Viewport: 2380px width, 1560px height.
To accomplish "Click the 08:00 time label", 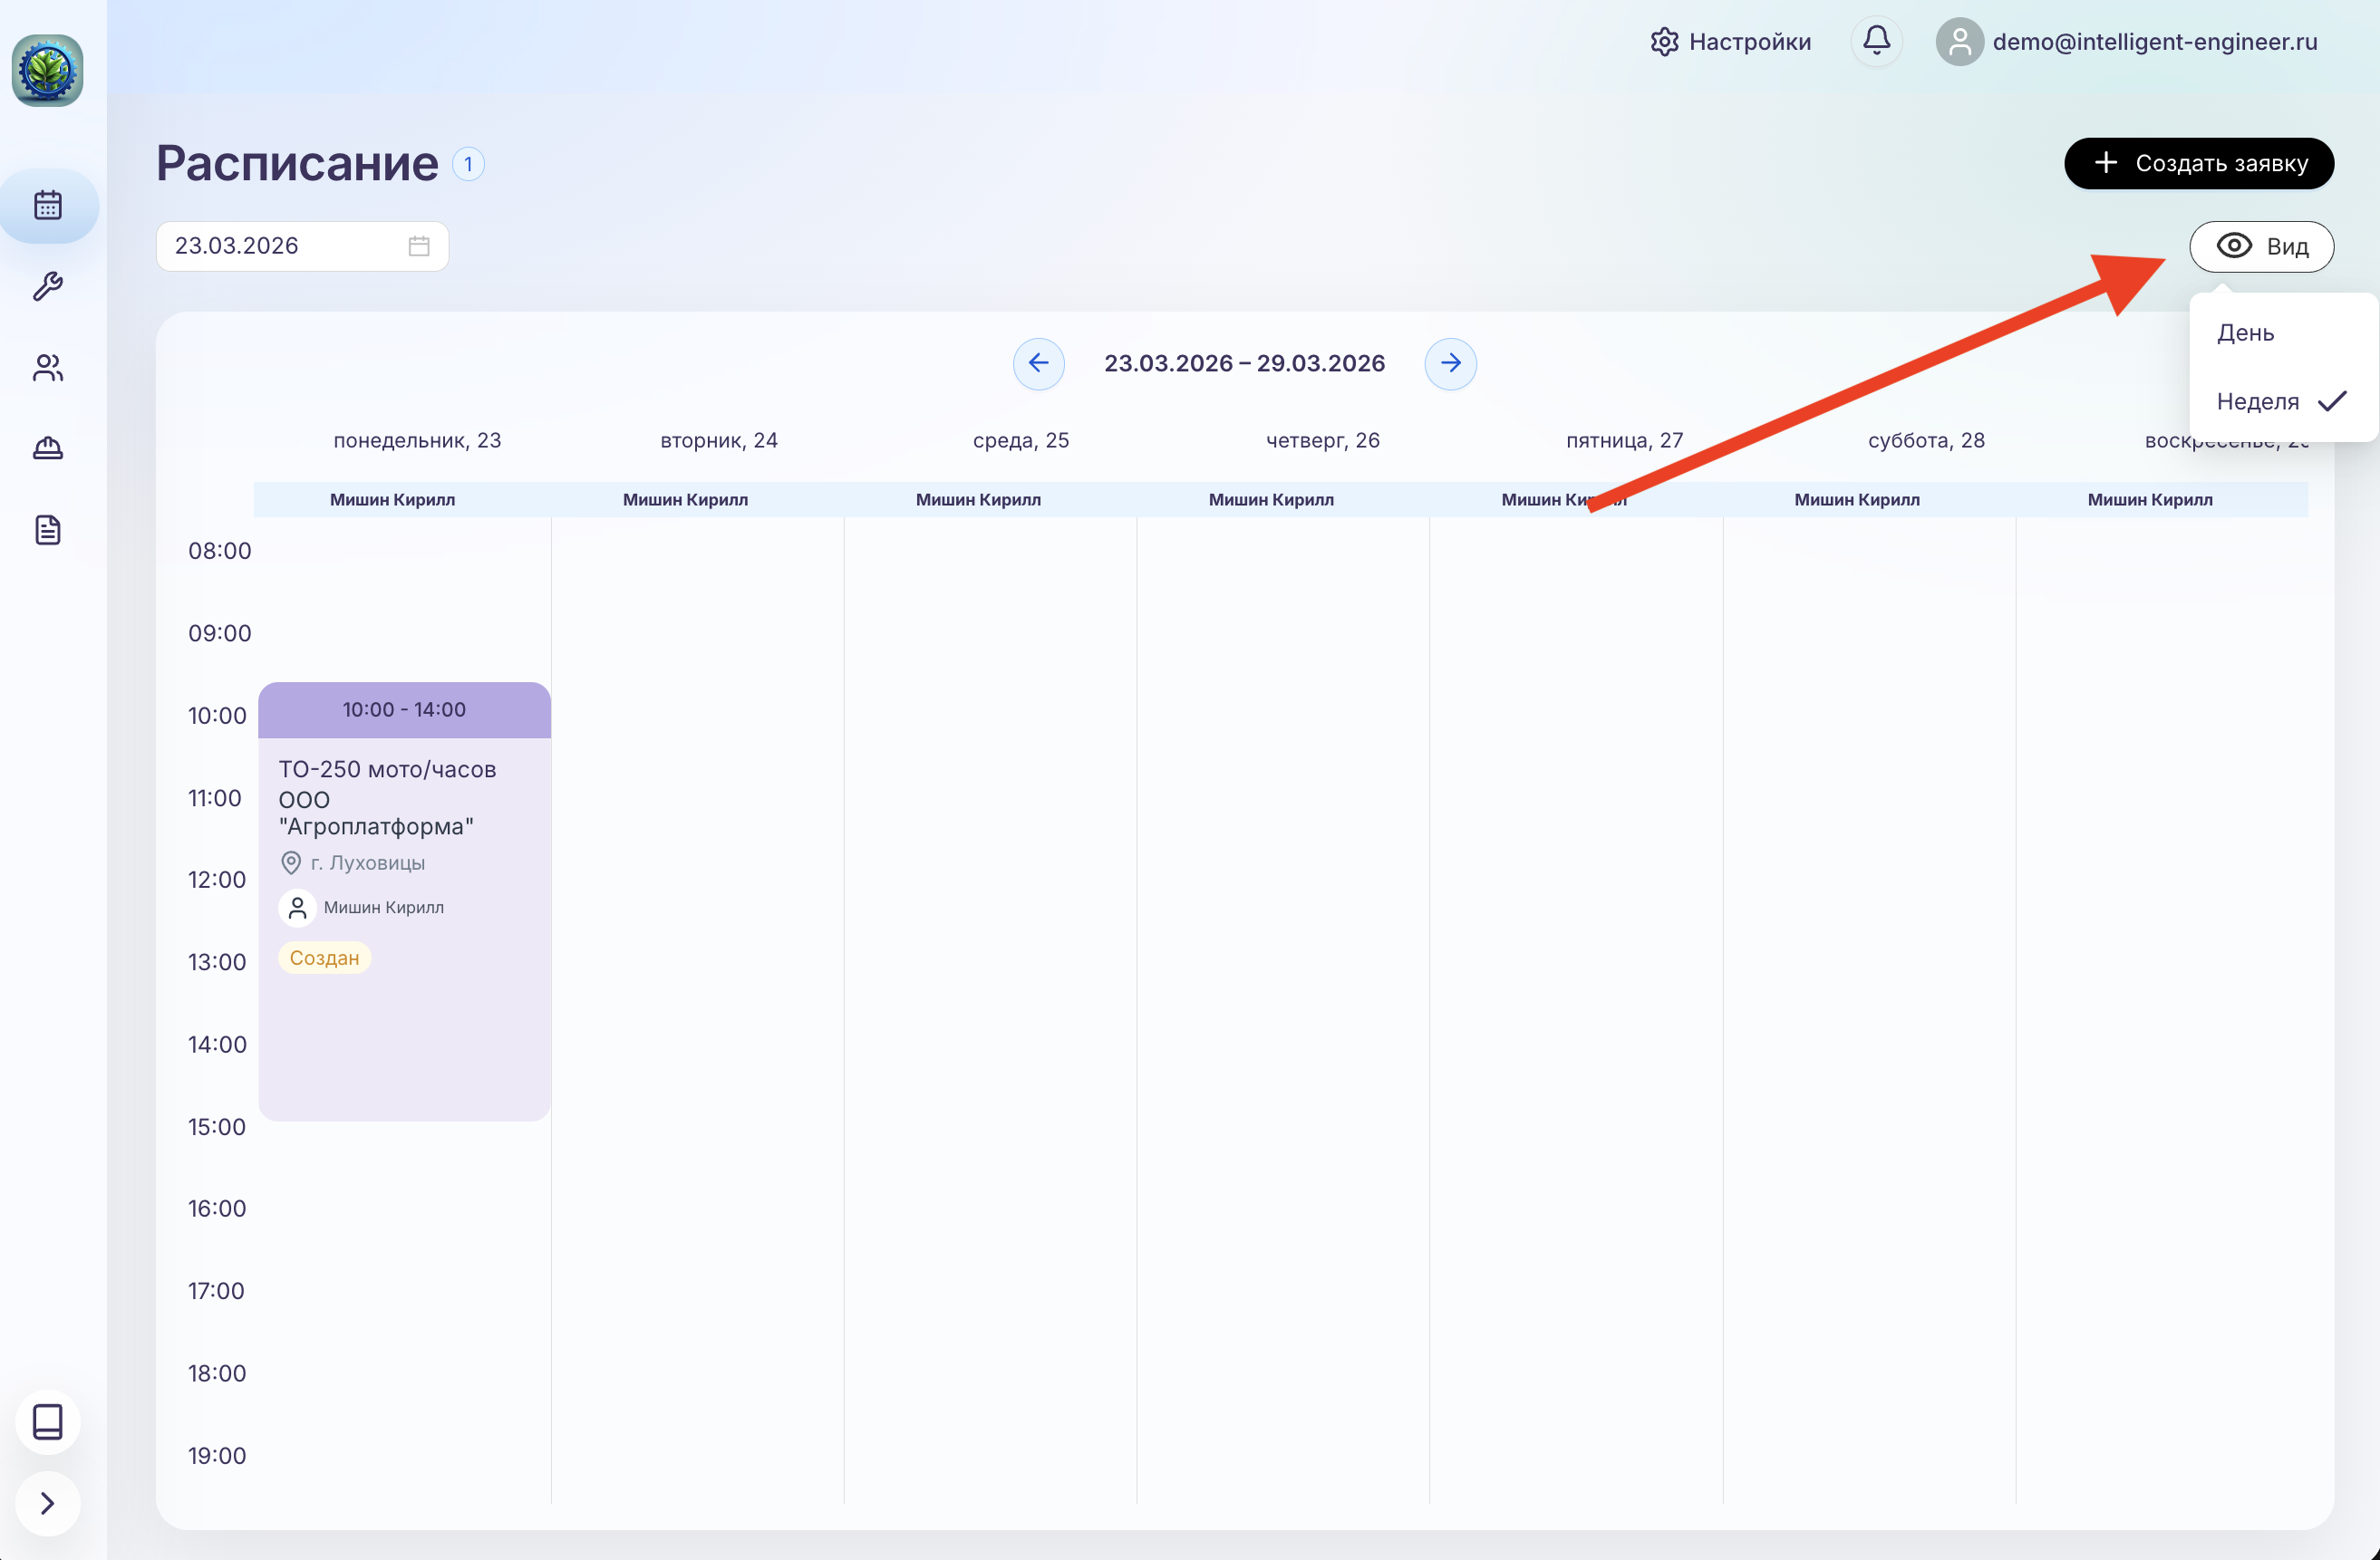I will click(x=220, y=551).
